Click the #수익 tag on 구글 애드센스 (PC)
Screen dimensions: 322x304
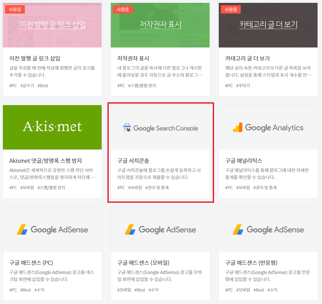tap(39, 290)
